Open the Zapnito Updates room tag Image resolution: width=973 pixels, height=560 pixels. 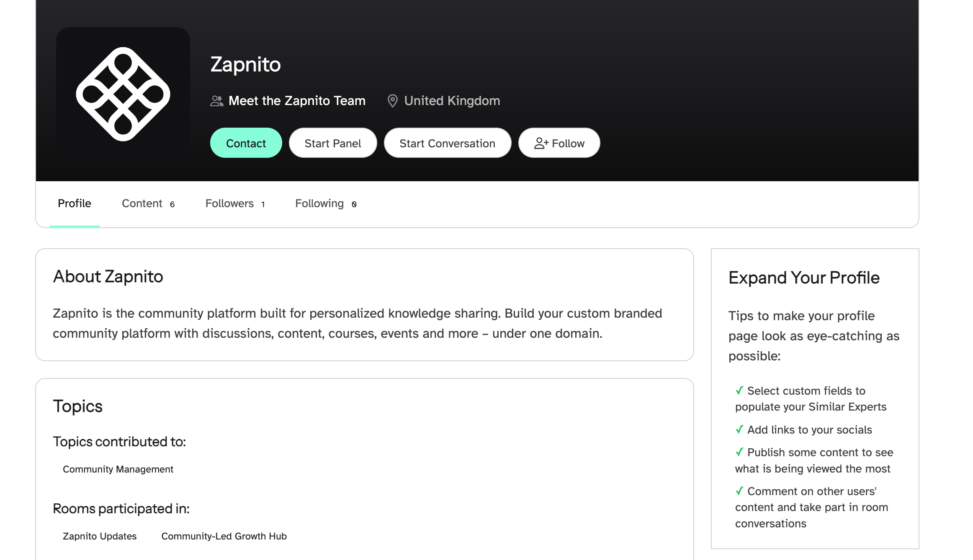(x=100, y=536)
